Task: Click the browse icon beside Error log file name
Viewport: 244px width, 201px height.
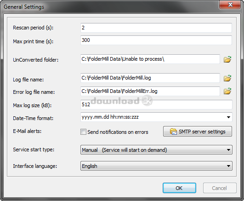Action: pos(227,91)
